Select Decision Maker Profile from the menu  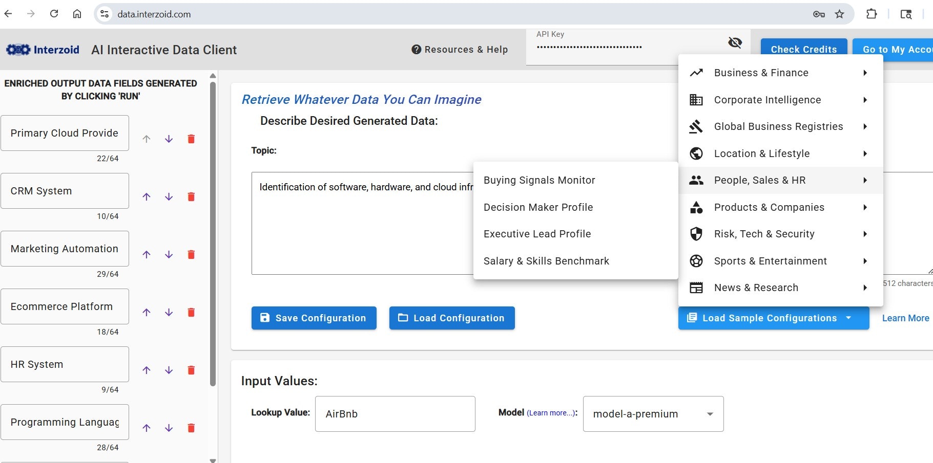click(x=538, y=207)
